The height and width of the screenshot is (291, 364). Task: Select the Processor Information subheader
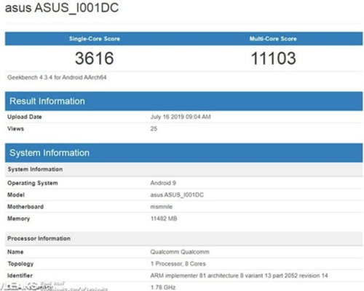click(183, 239)
